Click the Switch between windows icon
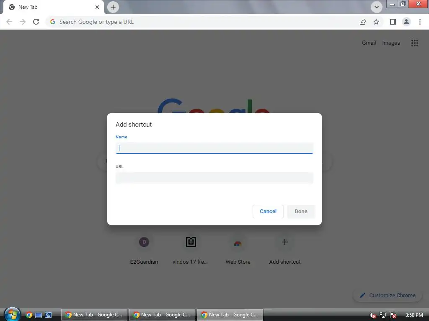 pyautogui.click(x=48, y=315)
